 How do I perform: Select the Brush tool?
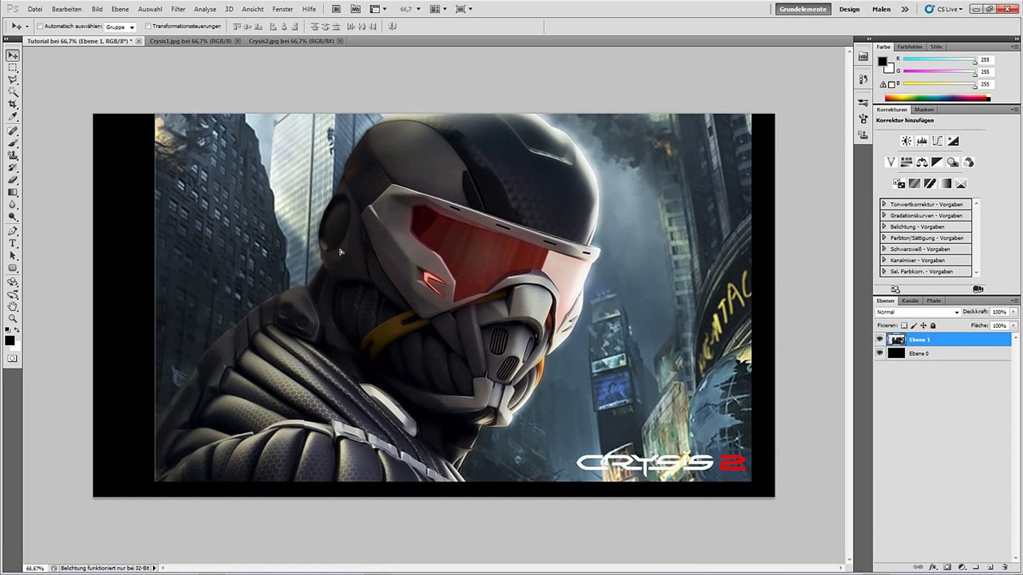click(13, 143)
